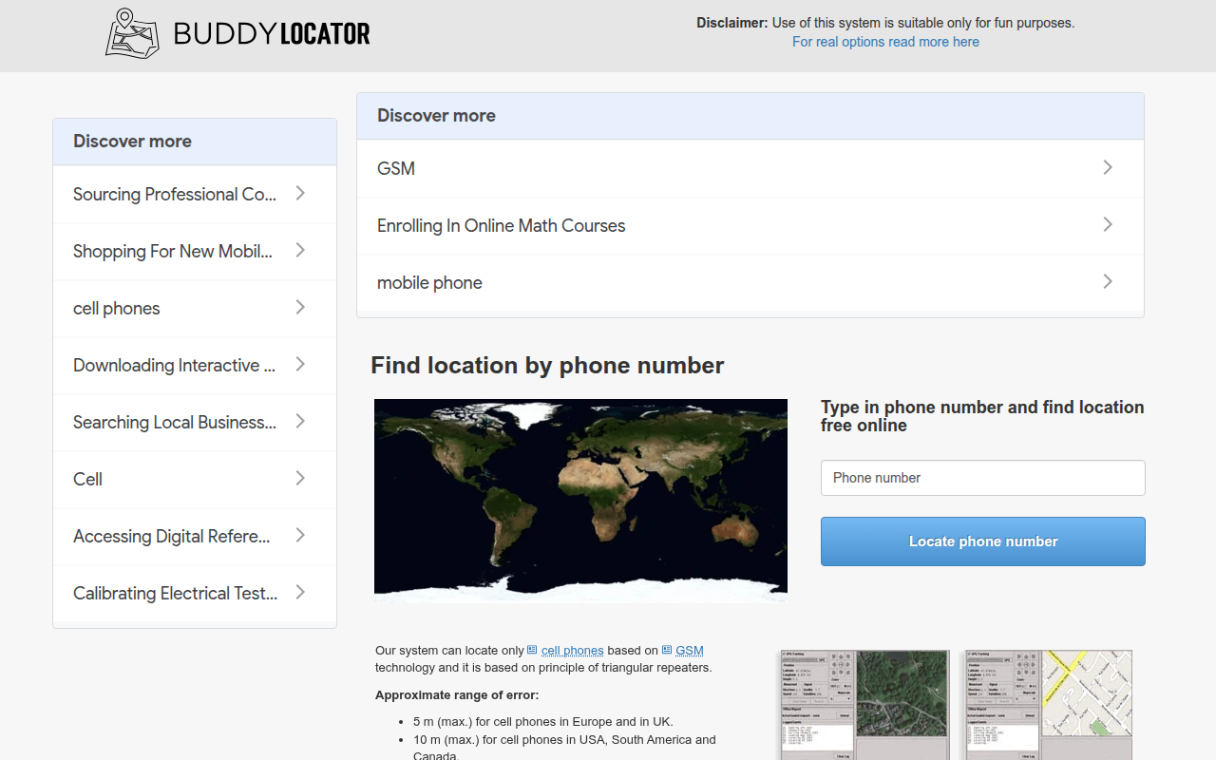Screen dimensions: 1216x760
Task: Follow inline 'cell phones' link in paragraph
Action: pyautogui.click(x=573, y=651)
